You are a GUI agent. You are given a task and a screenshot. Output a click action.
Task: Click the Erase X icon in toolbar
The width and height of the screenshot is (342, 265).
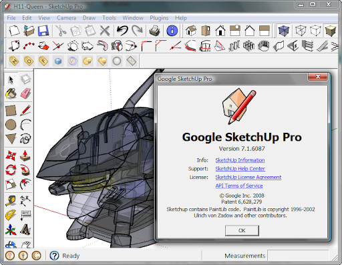click(105, 31)
